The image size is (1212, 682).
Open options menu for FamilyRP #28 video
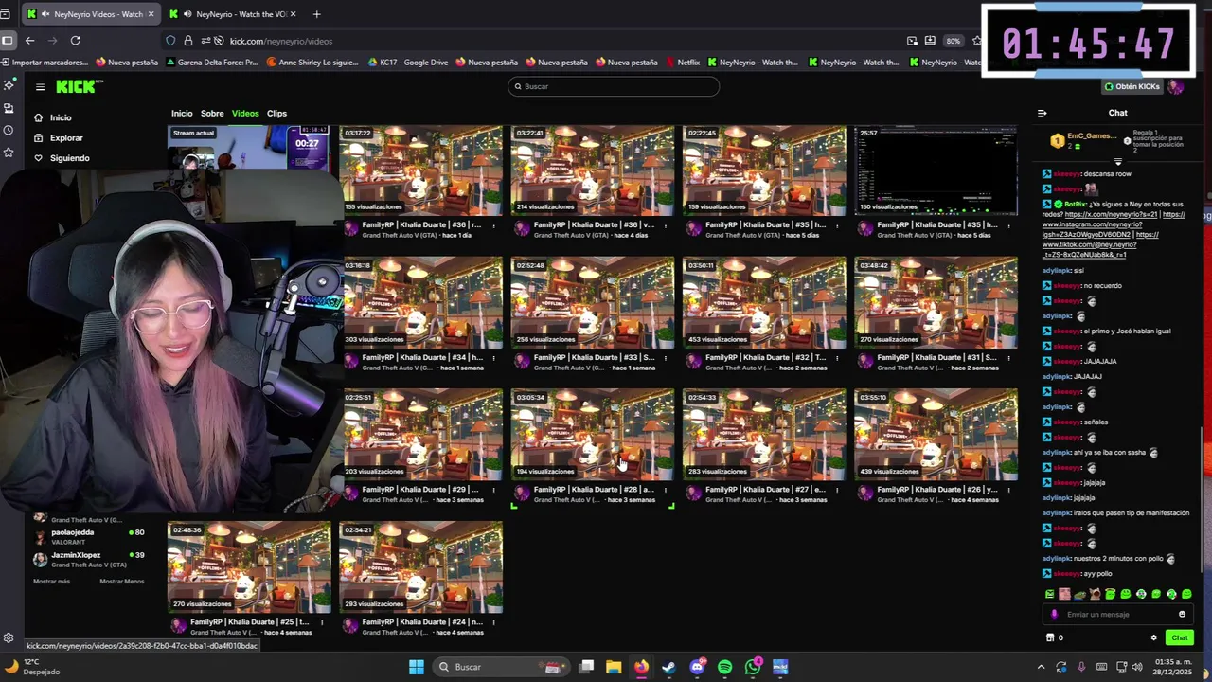click(665, 490)
